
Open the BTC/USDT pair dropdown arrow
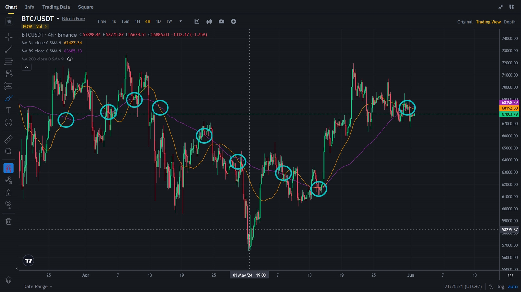click(x=58, y=19)
